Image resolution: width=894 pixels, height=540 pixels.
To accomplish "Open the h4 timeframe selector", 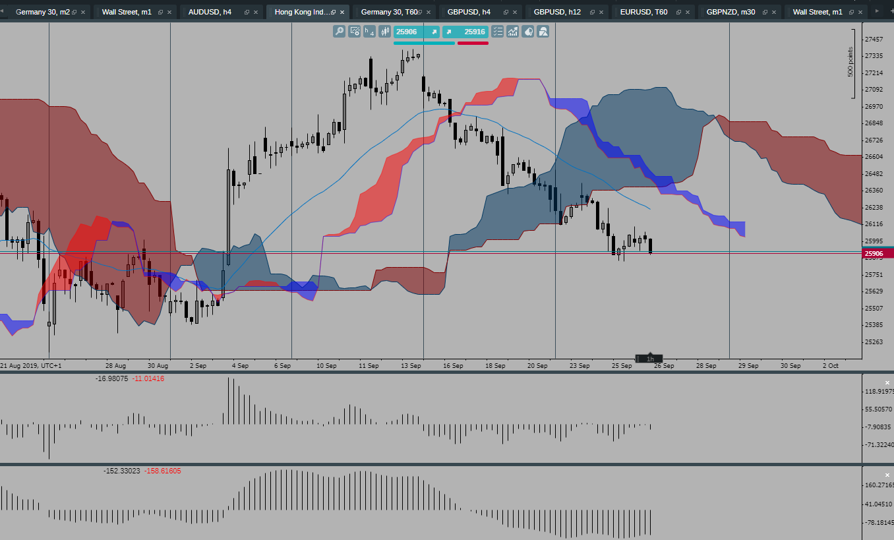I will tap(370, 32).
